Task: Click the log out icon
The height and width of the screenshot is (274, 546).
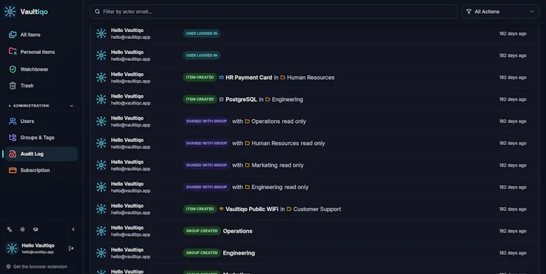Action: coord(71,248)
